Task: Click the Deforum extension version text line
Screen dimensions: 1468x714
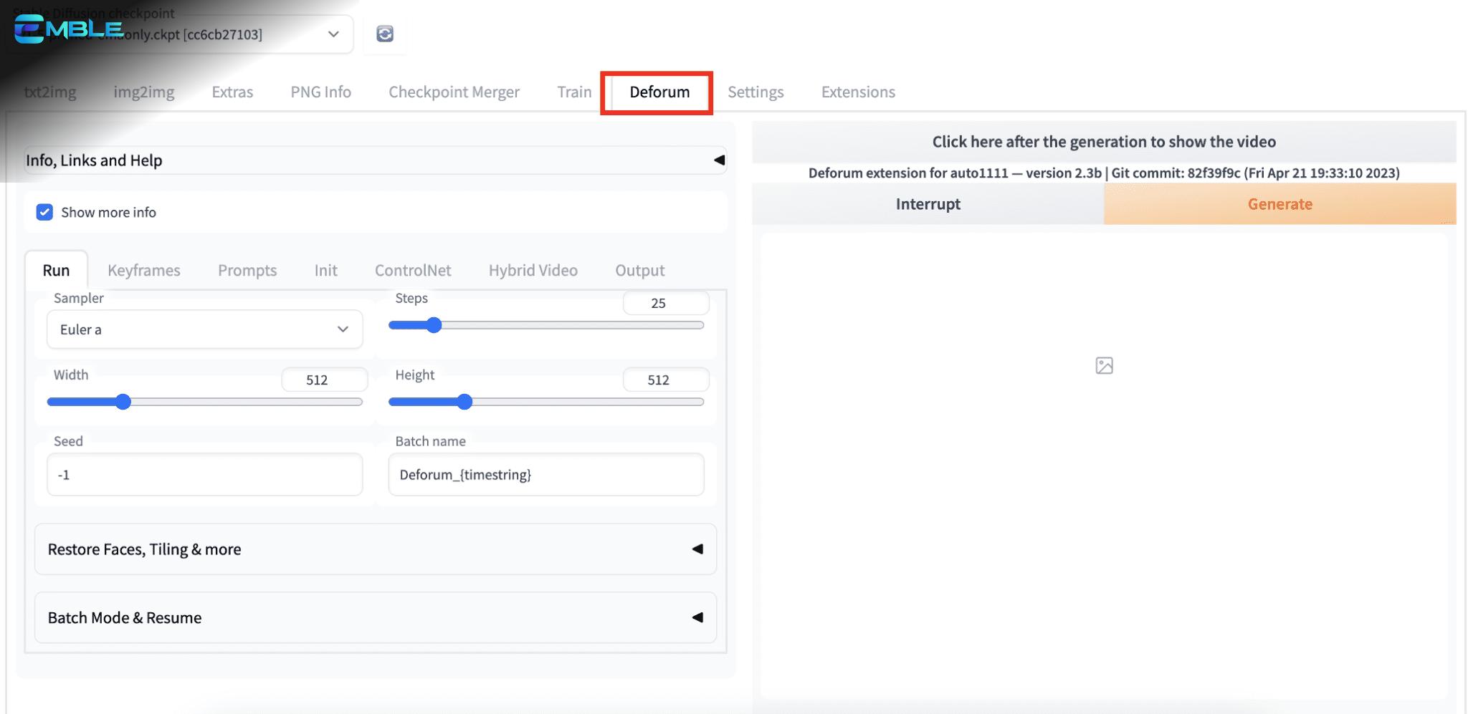Action: coord(1104,173)
